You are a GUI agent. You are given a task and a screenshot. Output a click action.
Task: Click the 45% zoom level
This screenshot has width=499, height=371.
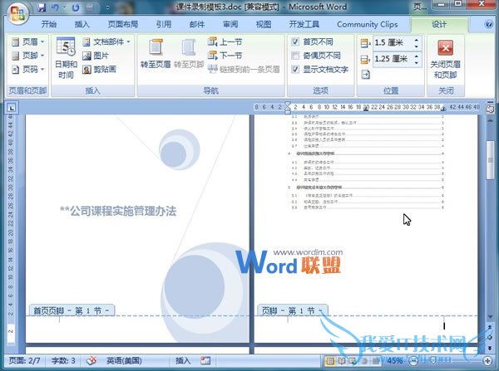pyautogui.click(x=394, y=361)
